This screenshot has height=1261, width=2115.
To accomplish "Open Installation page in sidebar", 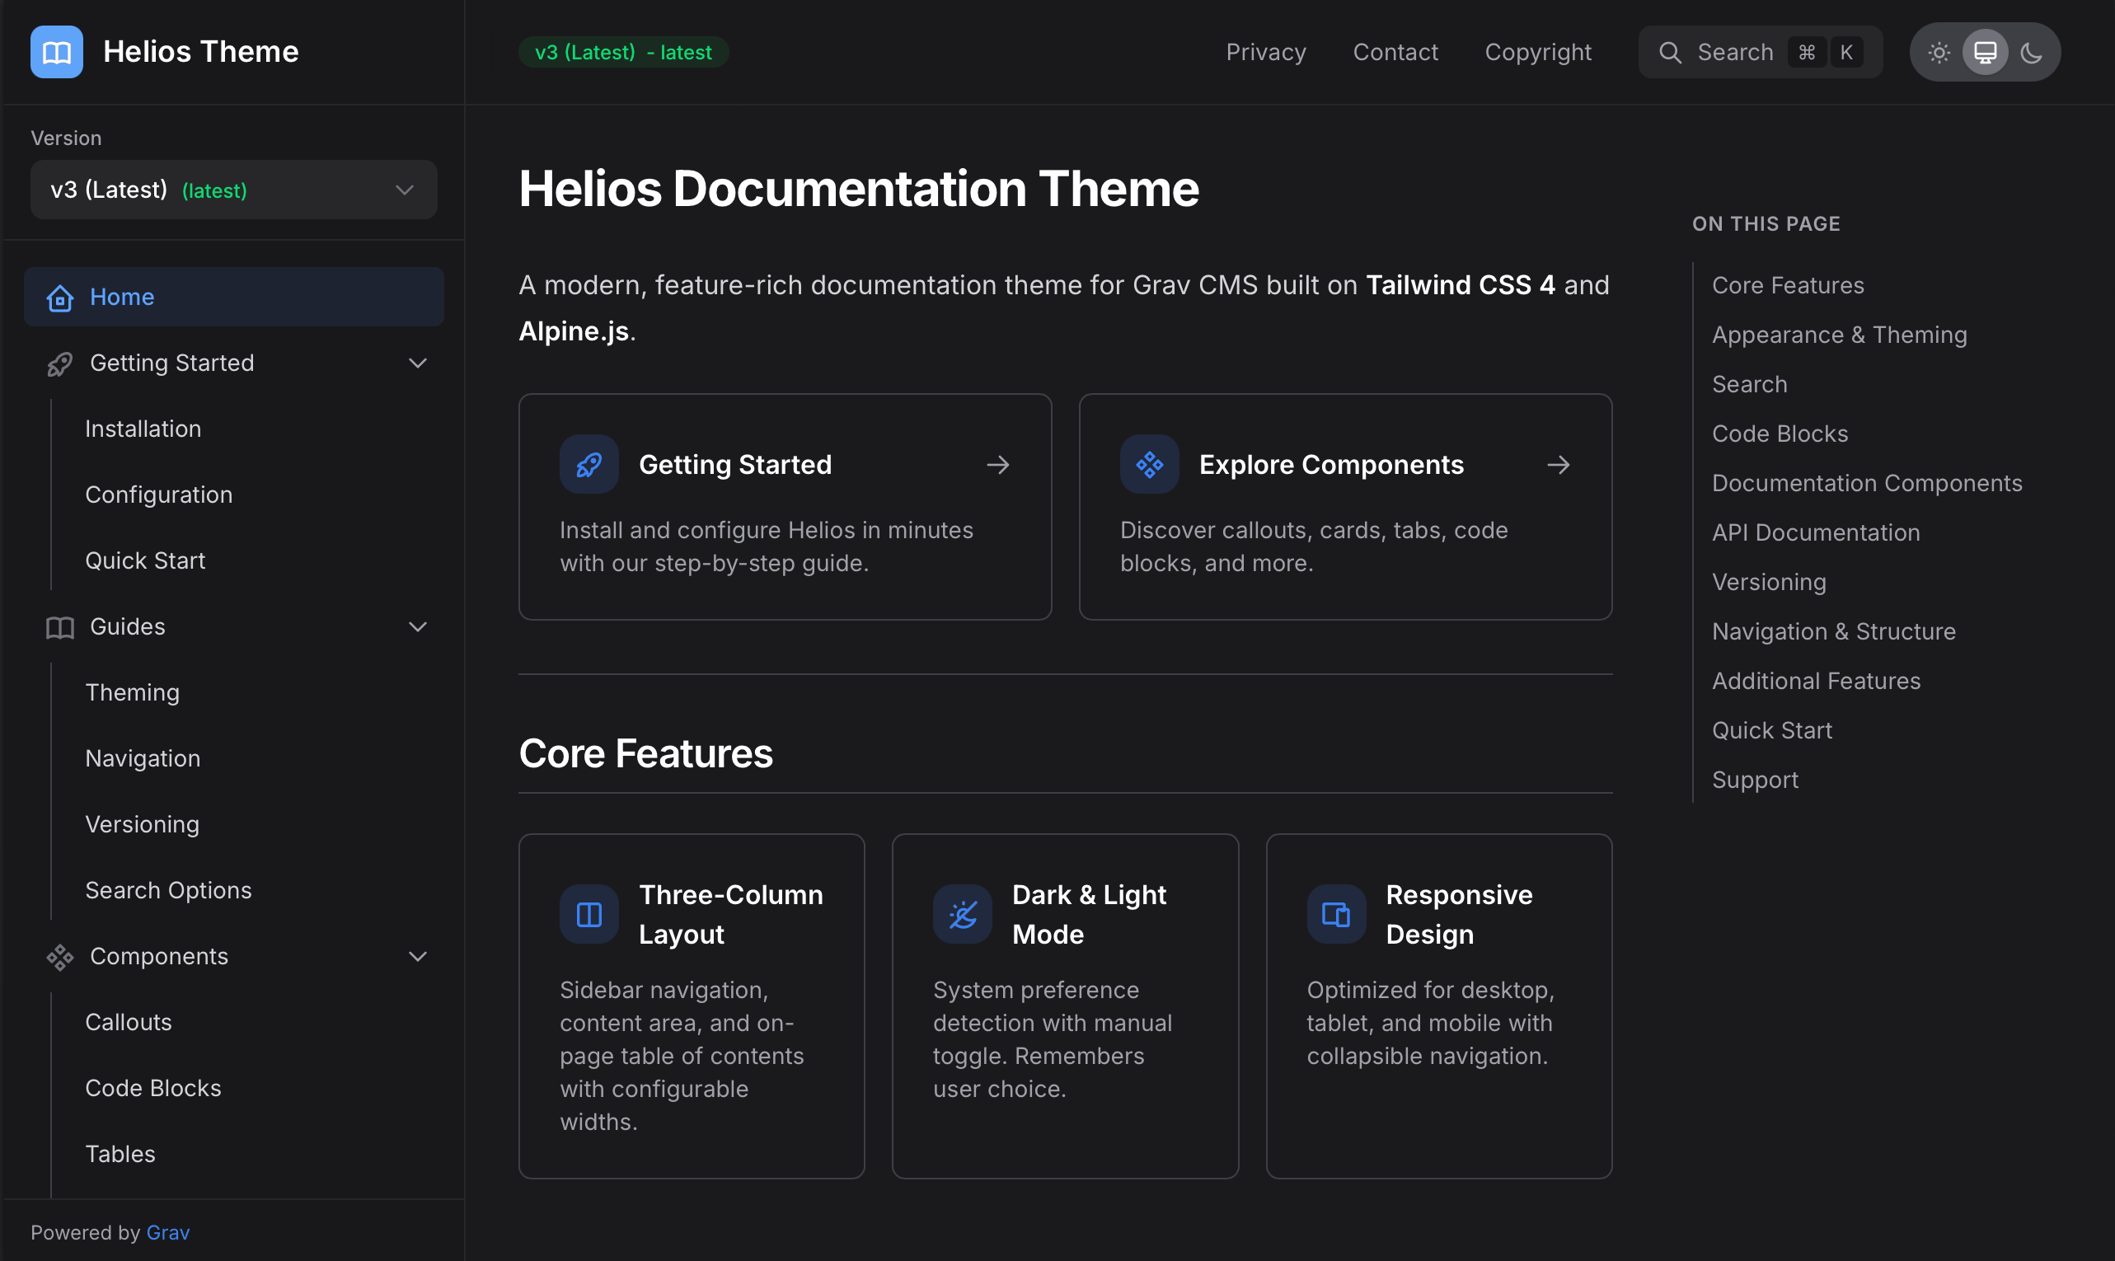I will click(x=143, y=429).
